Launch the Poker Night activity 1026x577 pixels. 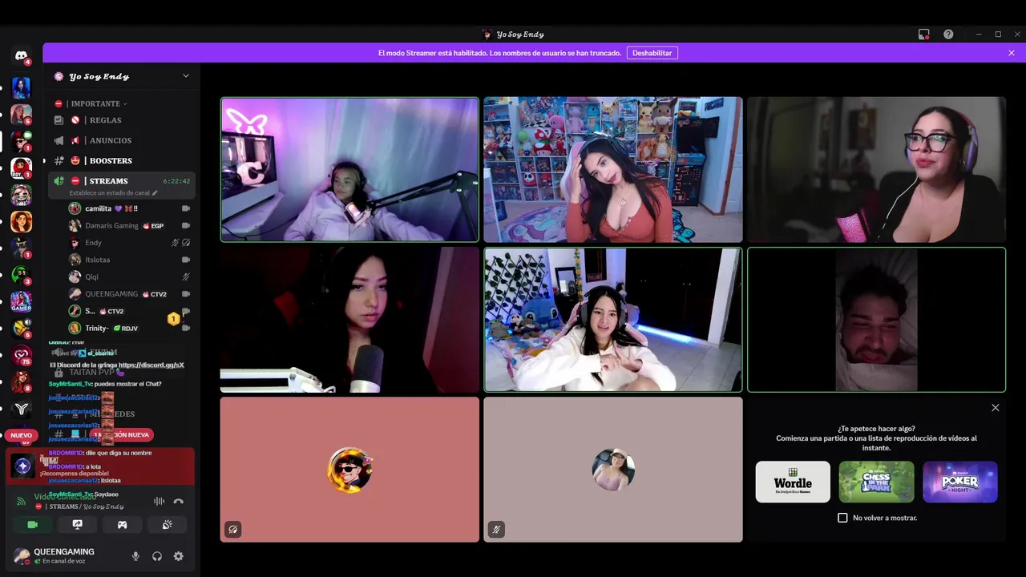coord(960,482)
